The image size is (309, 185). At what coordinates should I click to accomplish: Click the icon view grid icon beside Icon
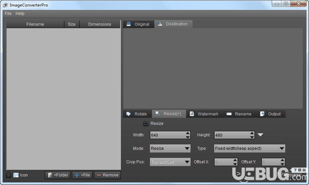(x=16, y=175)
